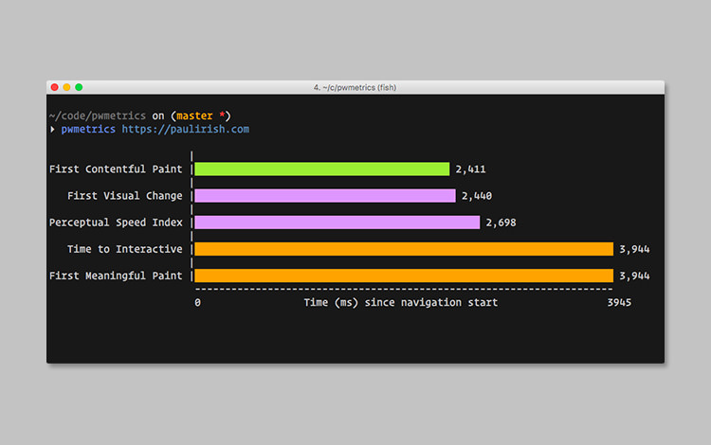Click the green maximize window button
The width and height of the screenshot is (711, 445).
click(x=79, y=87)
